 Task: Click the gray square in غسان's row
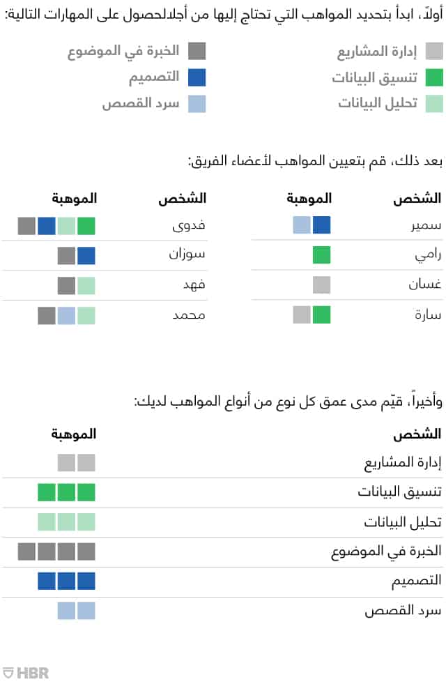pyautogui.click(x=321, y=284)
